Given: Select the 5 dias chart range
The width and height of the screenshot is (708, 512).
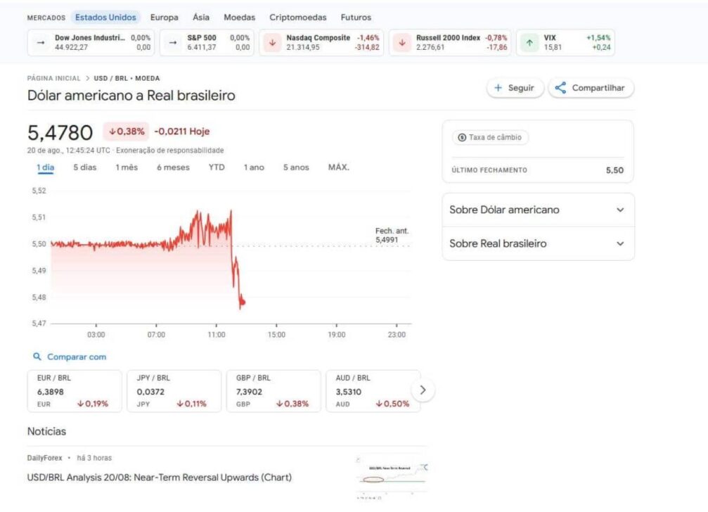Looking at the screenshot, I should (85, 167).
